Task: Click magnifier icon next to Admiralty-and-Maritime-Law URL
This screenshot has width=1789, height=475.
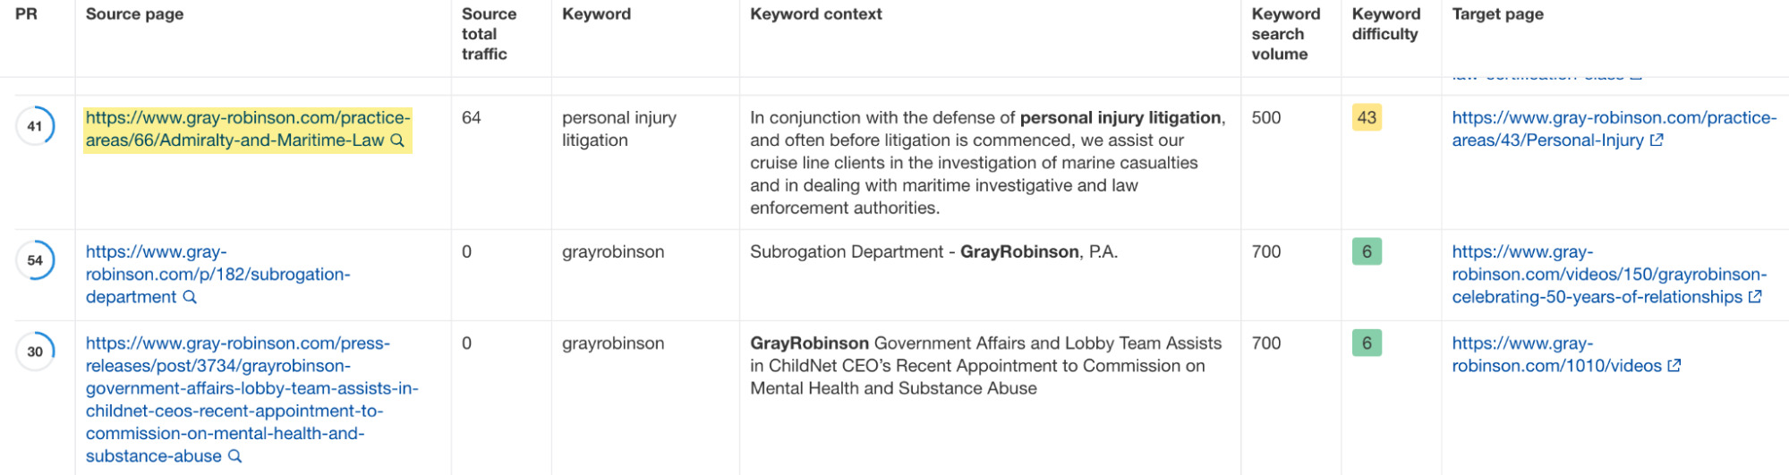Action: click(397, 140)
